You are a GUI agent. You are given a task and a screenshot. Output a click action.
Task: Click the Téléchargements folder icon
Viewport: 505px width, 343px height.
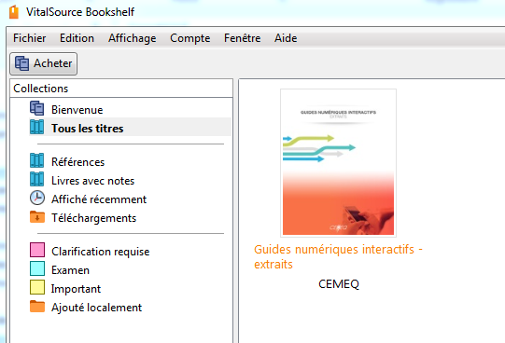coord(37,216)
